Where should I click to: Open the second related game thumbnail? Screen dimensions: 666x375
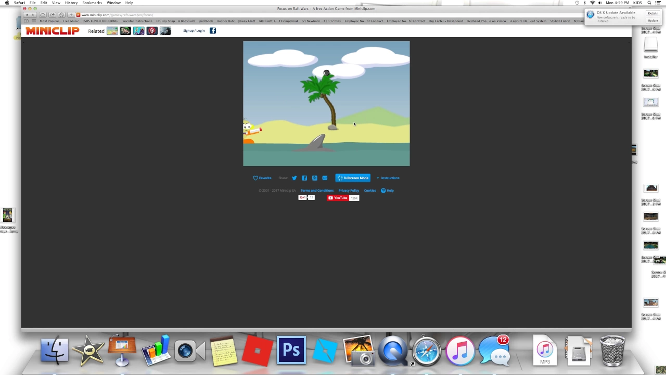125,31
